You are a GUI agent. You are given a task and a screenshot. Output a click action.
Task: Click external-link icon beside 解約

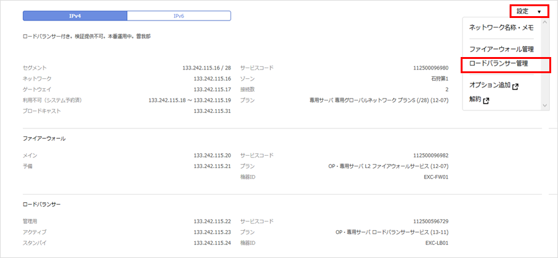(x=486, y=100)
